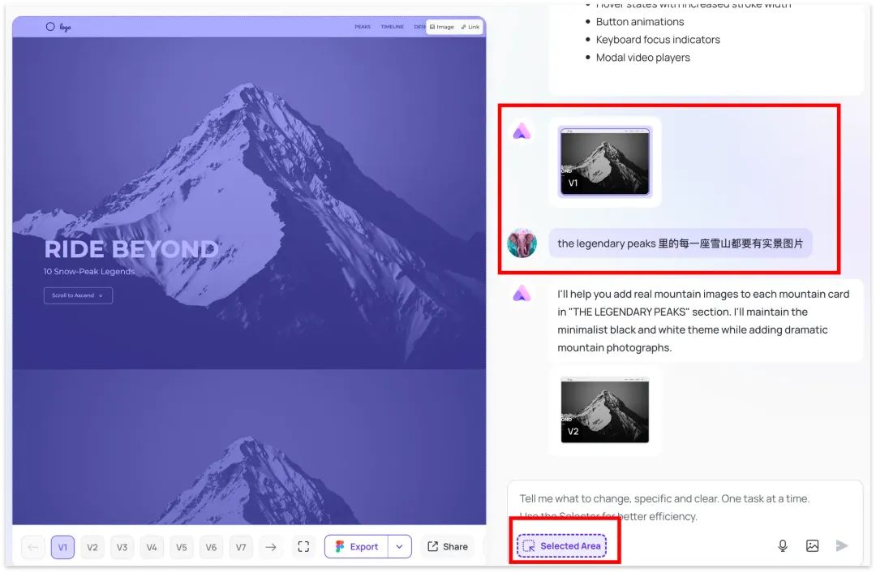Click the image upload icon in chat box

pyautogui.click(x=812, y=546)
